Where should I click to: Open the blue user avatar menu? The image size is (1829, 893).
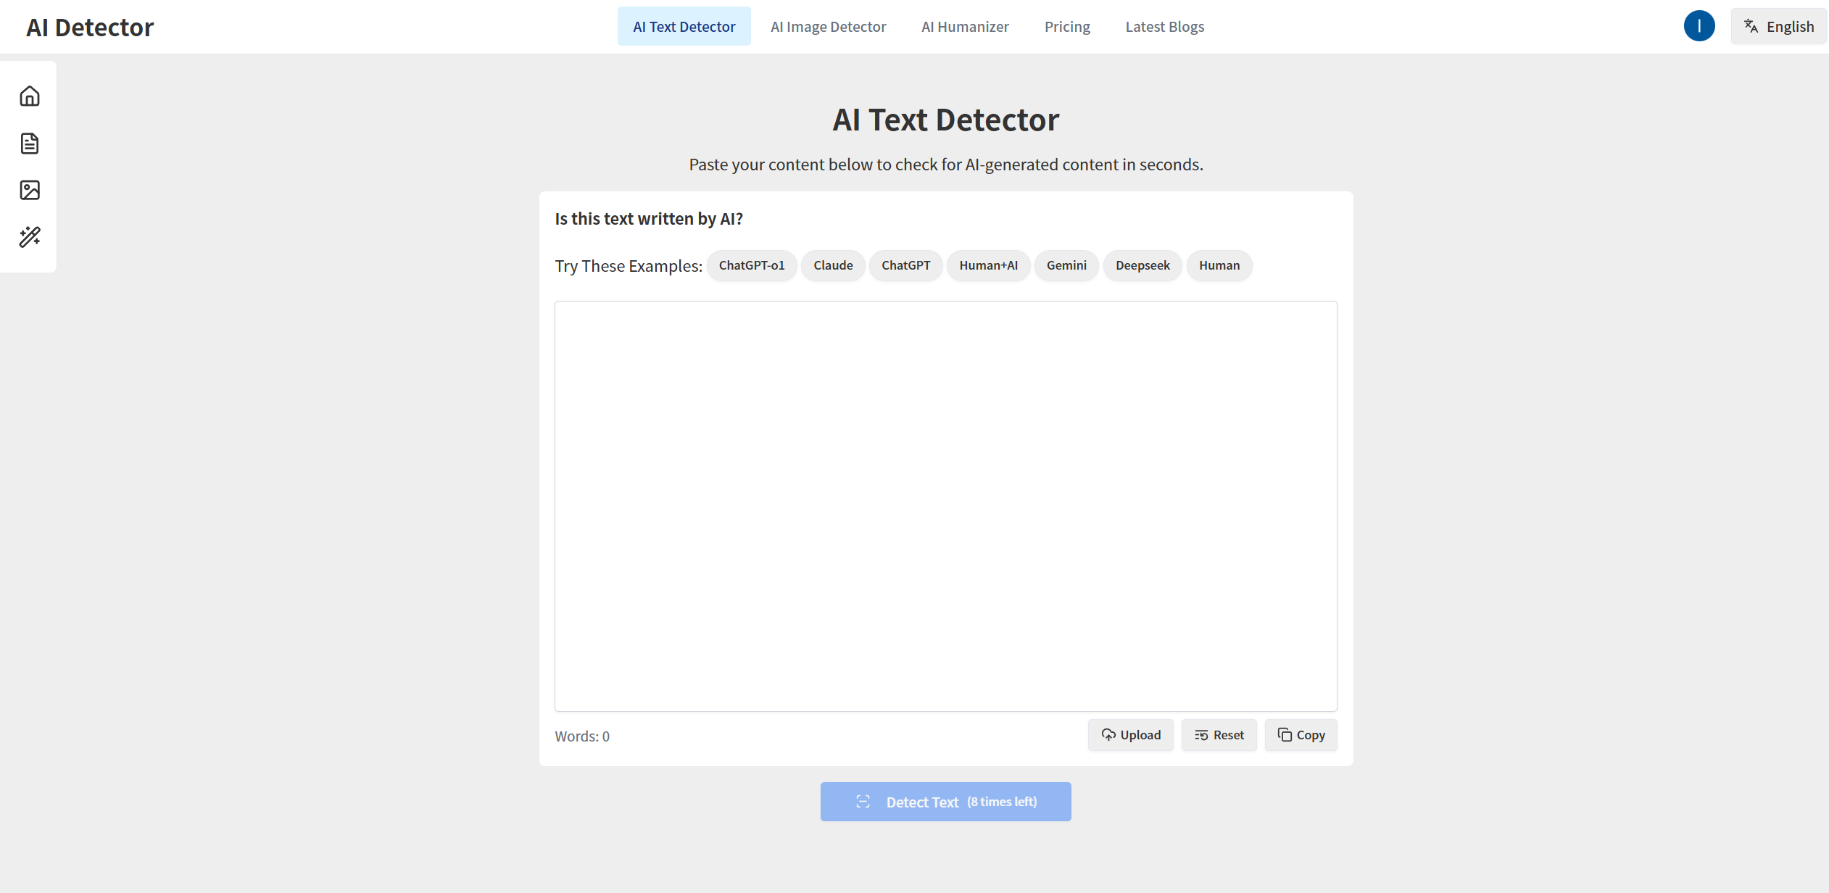coord(1699,27)
